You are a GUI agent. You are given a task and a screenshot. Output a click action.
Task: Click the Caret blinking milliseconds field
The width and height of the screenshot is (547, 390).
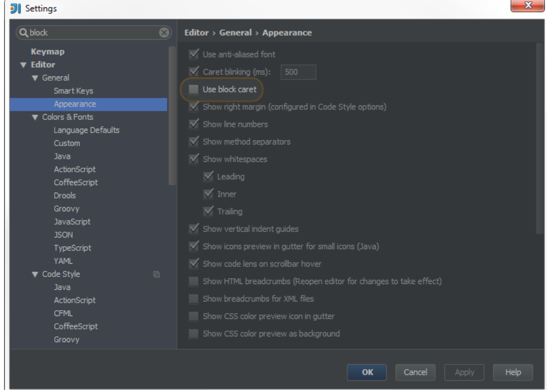click(299, 72)
